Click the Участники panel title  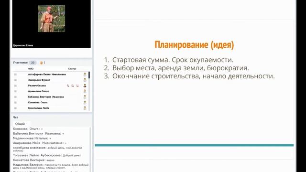pyautogui.click(x=20, y=63)
